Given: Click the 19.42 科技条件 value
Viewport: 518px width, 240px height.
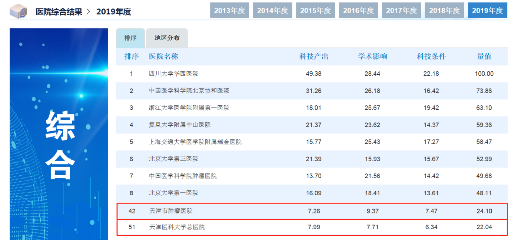Looking at the screenshot, I should tap(431, 108).
